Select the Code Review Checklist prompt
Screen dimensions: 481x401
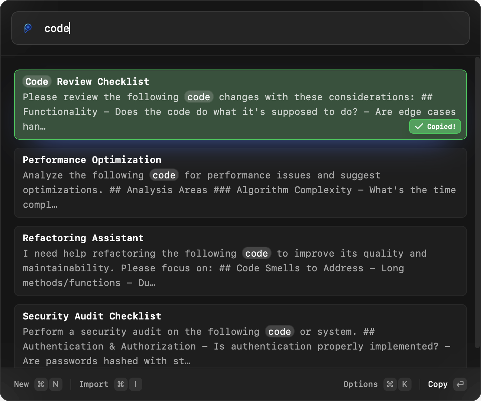click(x=240, y=104)
